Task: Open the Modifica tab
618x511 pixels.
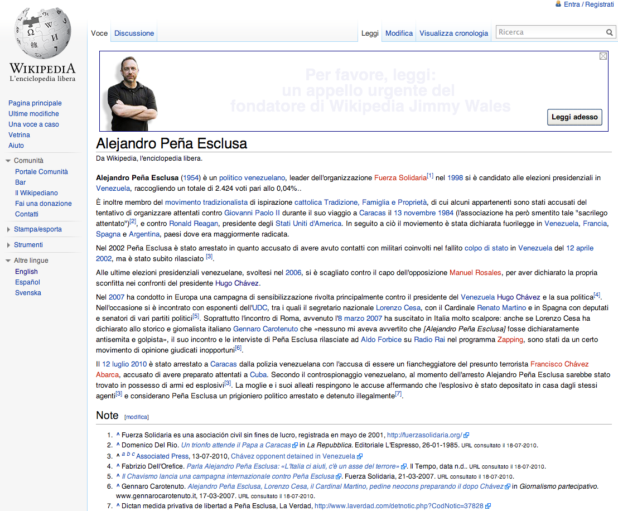Action: [399, 33]
